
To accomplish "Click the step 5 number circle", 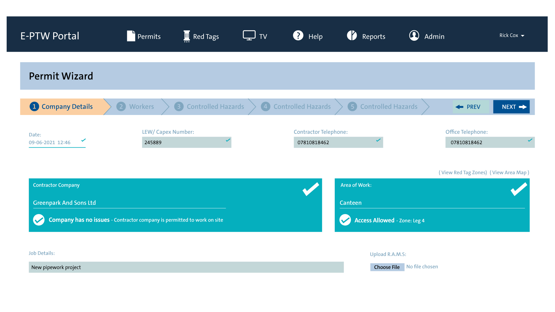I will click(352, 106).
